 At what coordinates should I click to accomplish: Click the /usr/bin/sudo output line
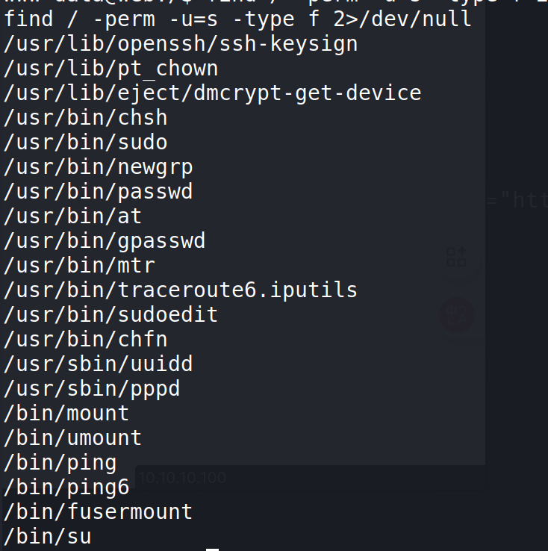click(x=86, y=143)
